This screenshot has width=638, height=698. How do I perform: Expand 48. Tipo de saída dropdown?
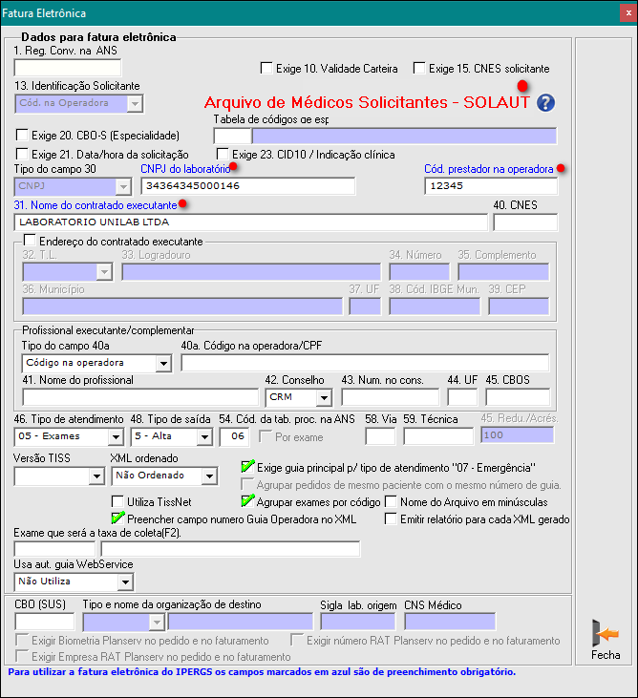[x=204, y=436]
